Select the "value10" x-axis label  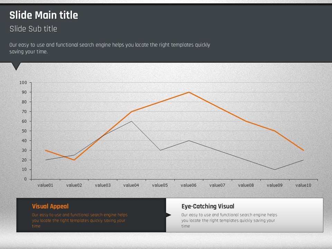coord(303,185)
